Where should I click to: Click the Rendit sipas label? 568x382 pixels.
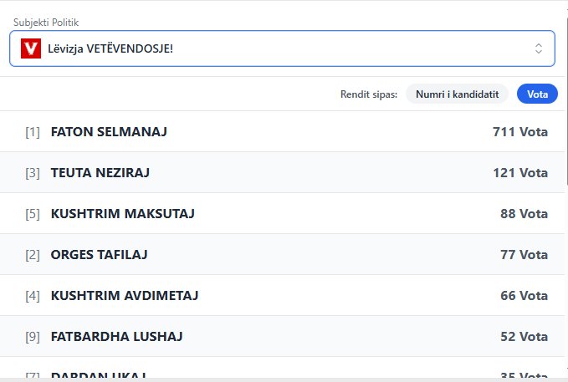click(369, 94)
